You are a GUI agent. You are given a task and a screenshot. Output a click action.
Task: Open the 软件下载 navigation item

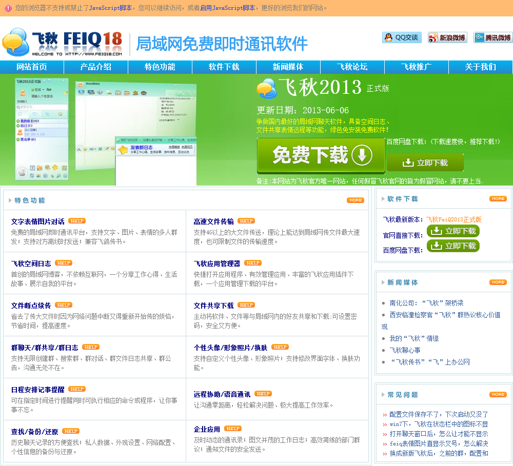coord(224,67)
